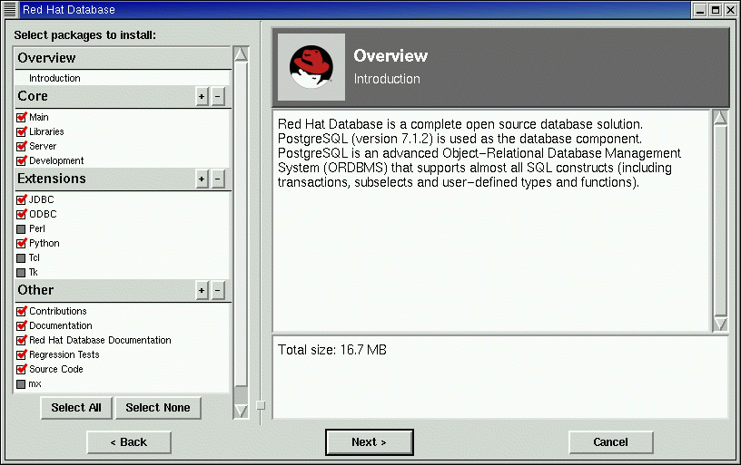The image size is (741, 465).
Task: Open the window menu icon in title bar
Action: pyautogui.click(x=10, y=9)
